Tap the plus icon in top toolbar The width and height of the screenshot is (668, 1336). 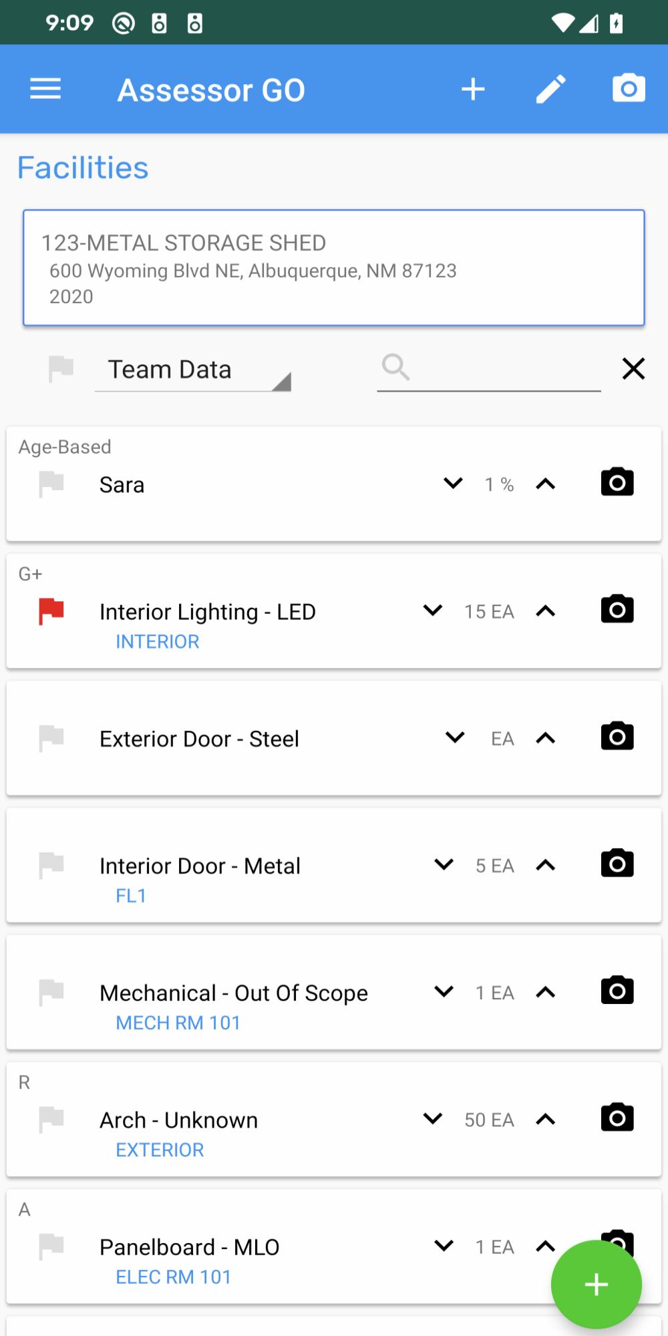473,89
